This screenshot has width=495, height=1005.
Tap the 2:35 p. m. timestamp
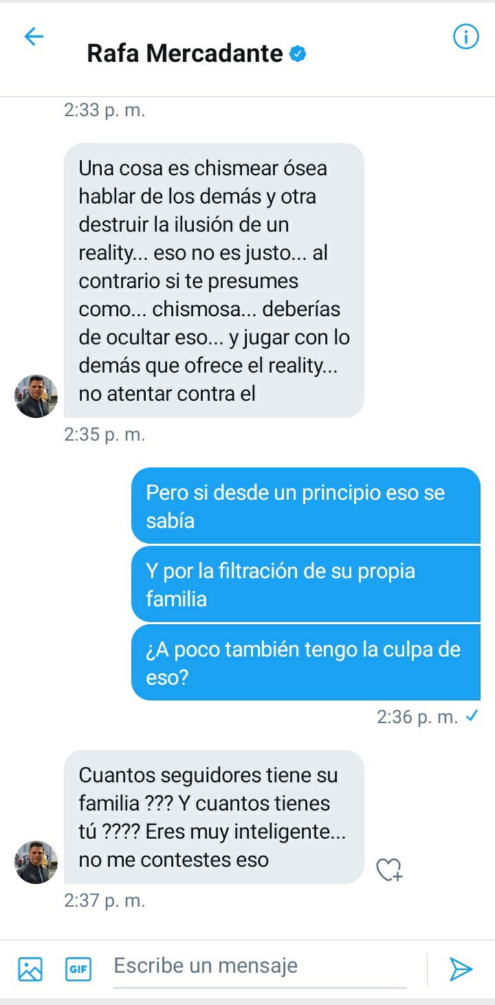pos(104,434)
